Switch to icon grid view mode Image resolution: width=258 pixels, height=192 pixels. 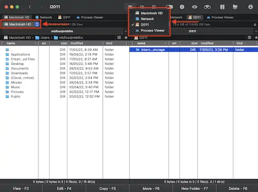click(154, 7)
